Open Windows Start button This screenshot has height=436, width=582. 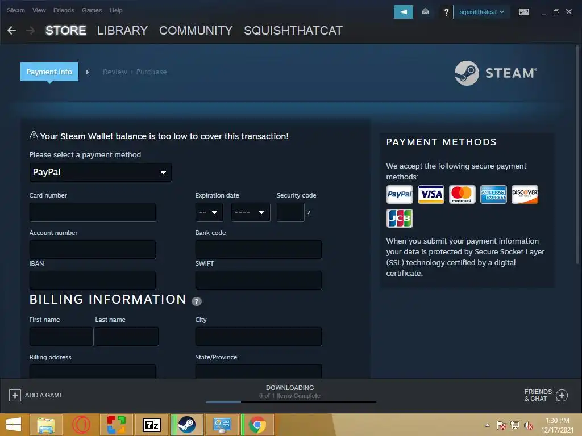click(x=14, y=425)
